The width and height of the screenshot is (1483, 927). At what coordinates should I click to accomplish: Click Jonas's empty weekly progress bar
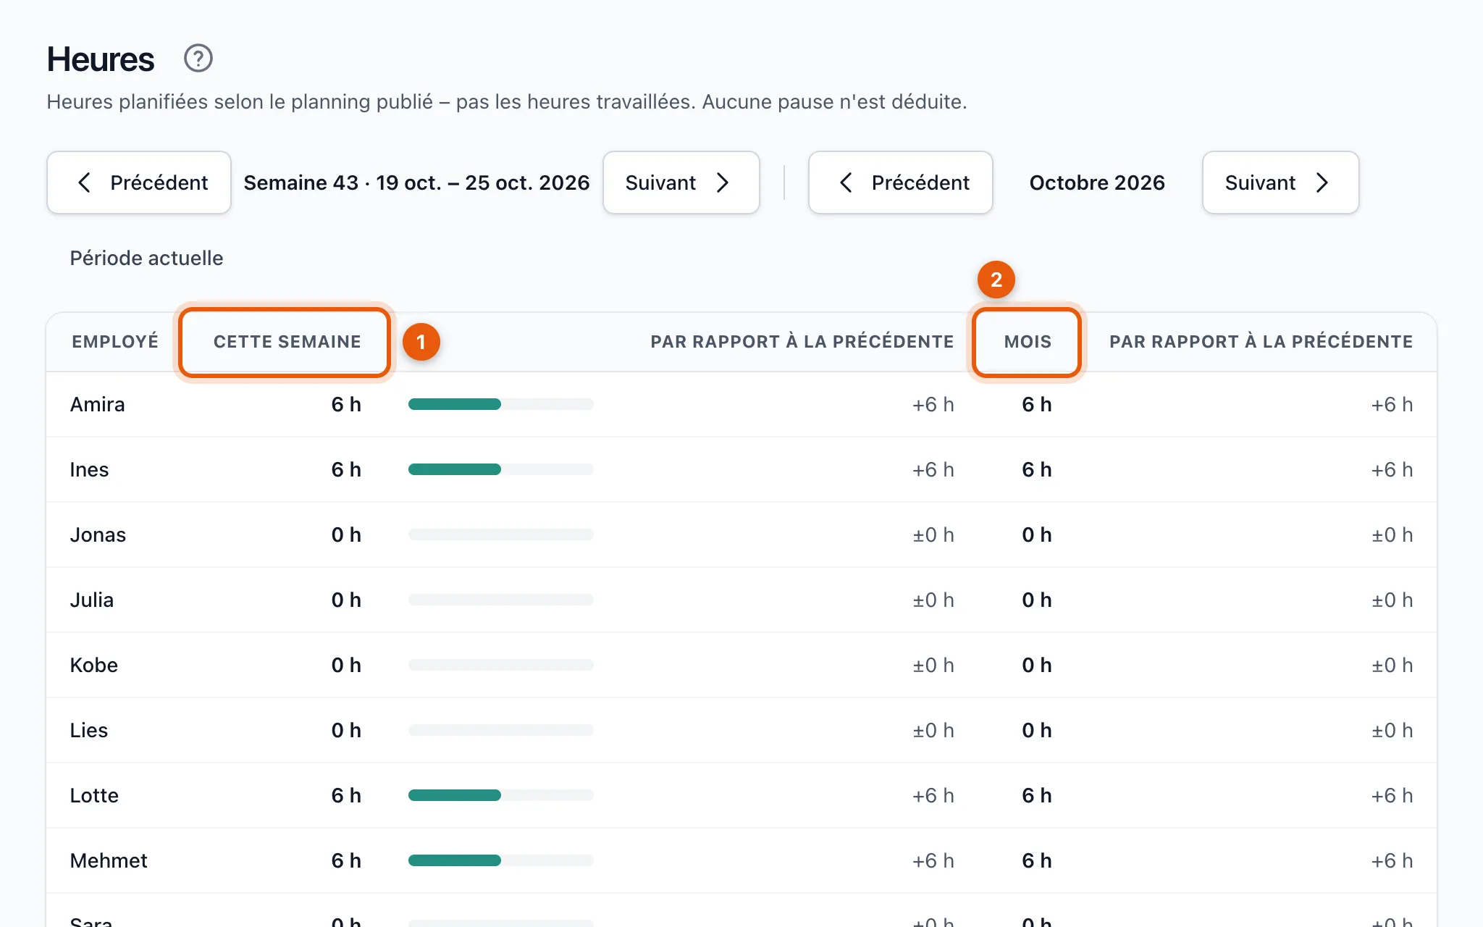(501, 534)
